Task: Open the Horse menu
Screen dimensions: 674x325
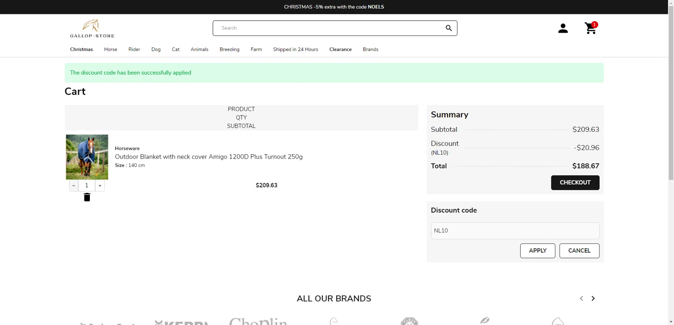Action: point(111,49)
